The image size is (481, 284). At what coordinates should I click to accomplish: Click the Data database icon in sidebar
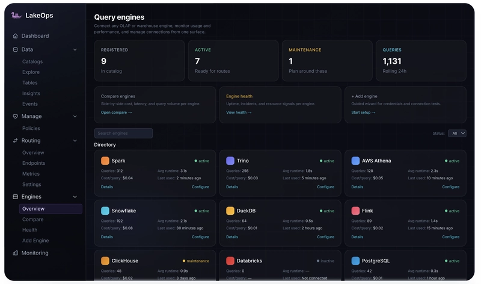pyautogui.click(x=16, y=49)
